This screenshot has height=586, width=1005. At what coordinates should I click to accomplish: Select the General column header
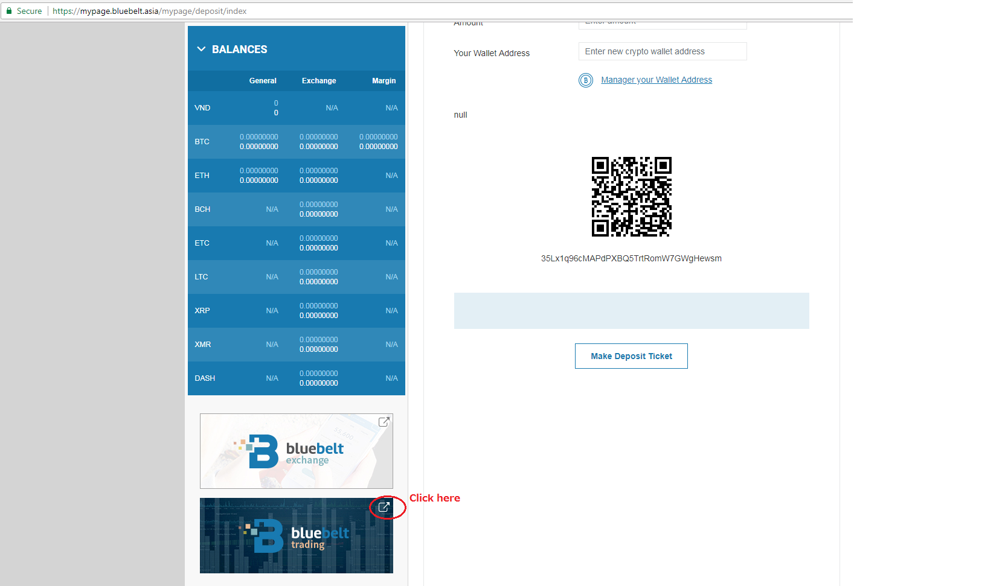[x=263, y=81]
